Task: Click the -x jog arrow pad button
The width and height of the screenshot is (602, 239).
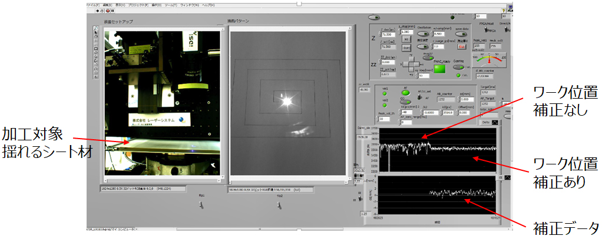Action: point(406,65)
